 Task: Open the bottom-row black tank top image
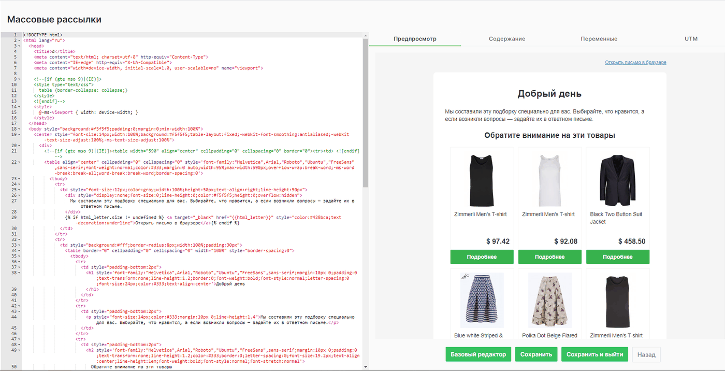coord(617,300)
